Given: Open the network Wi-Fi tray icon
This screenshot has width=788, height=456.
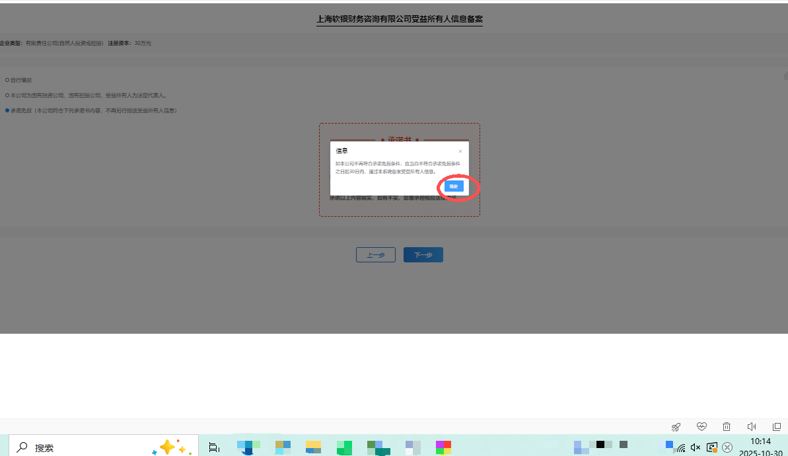Looking at the screenshot, I should click(681, 448).
